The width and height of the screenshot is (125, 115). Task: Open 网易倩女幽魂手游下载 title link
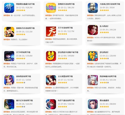(x=25, y=4)
